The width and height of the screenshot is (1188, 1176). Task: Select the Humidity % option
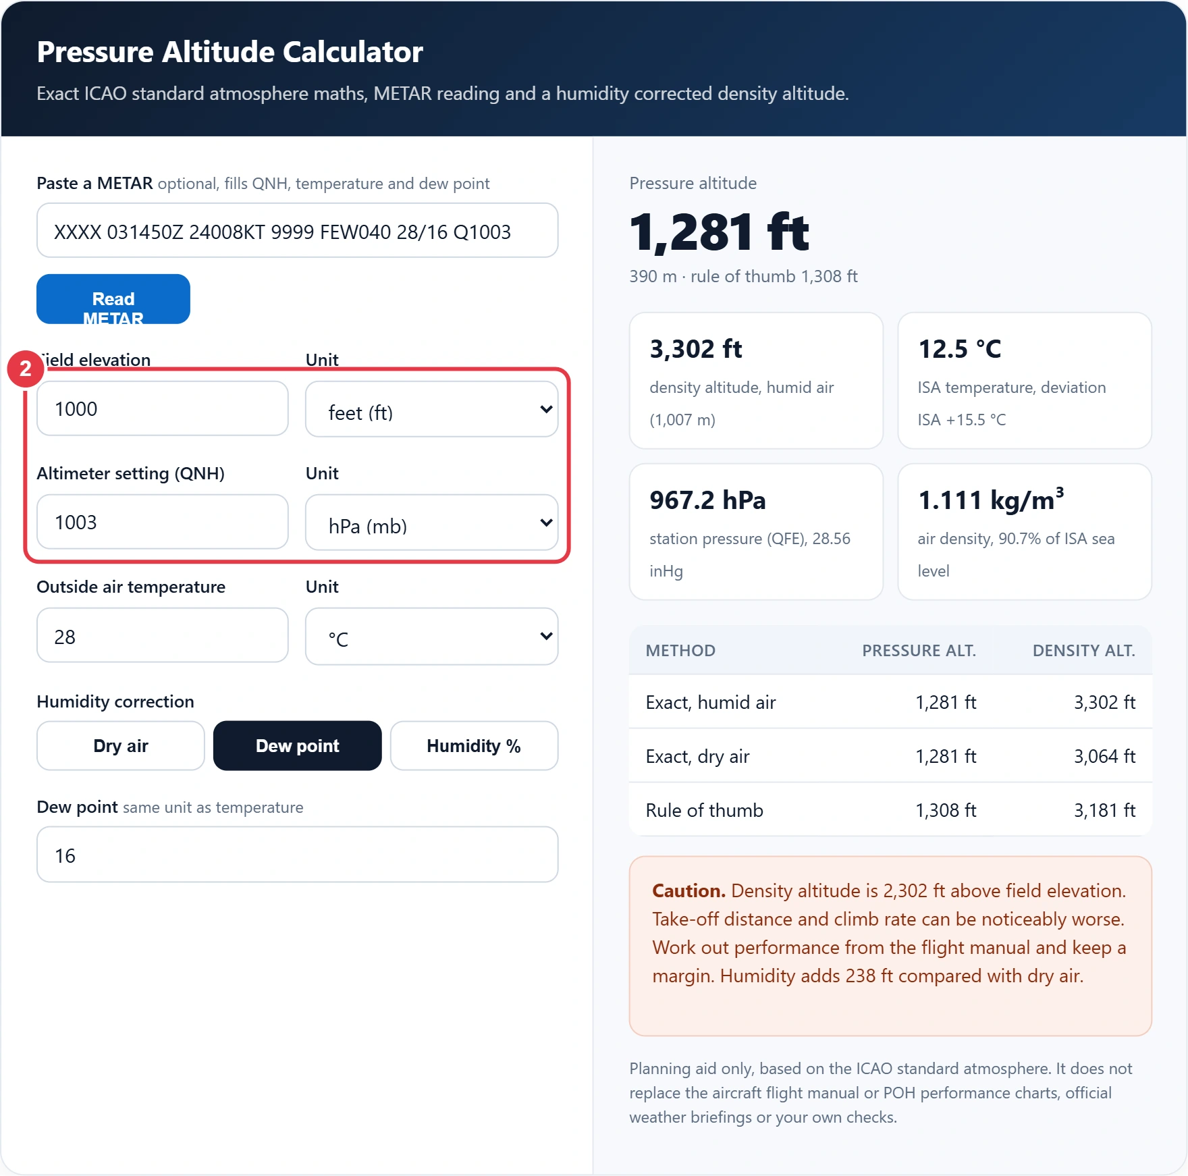coord(474,746)
